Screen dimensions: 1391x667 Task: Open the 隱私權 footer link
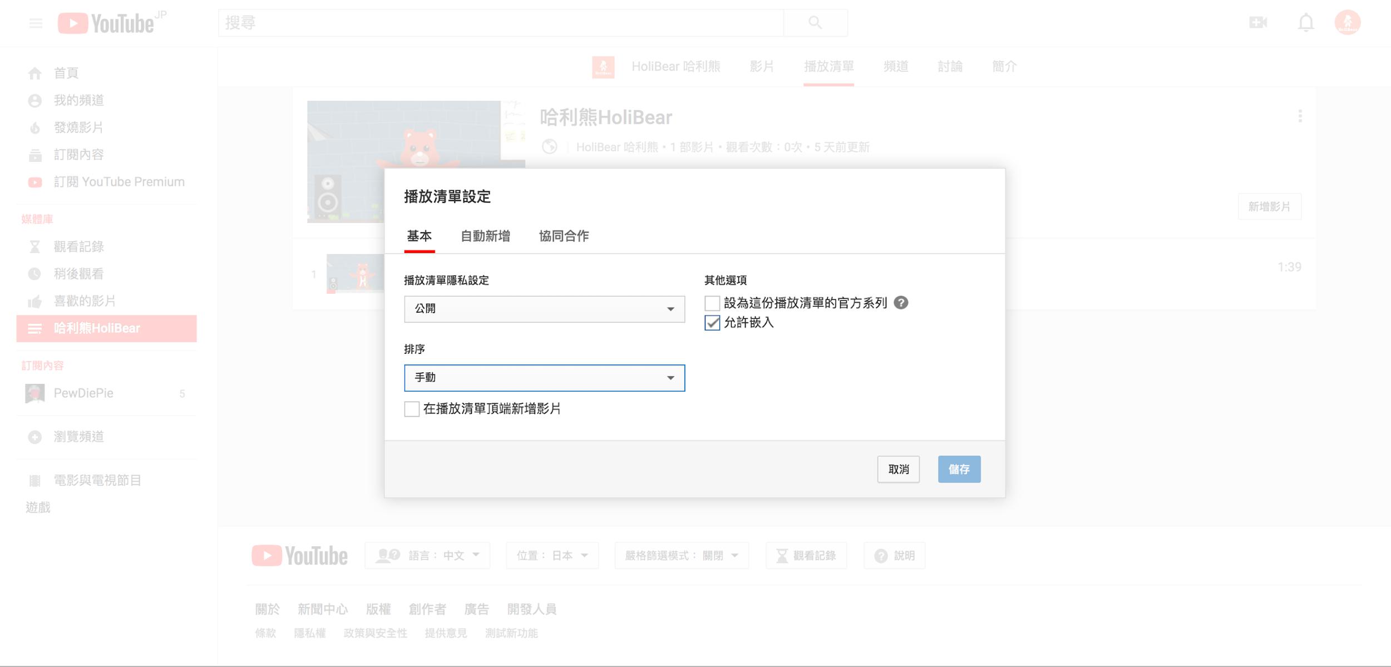pyautogui.click(x=310, y=633)
